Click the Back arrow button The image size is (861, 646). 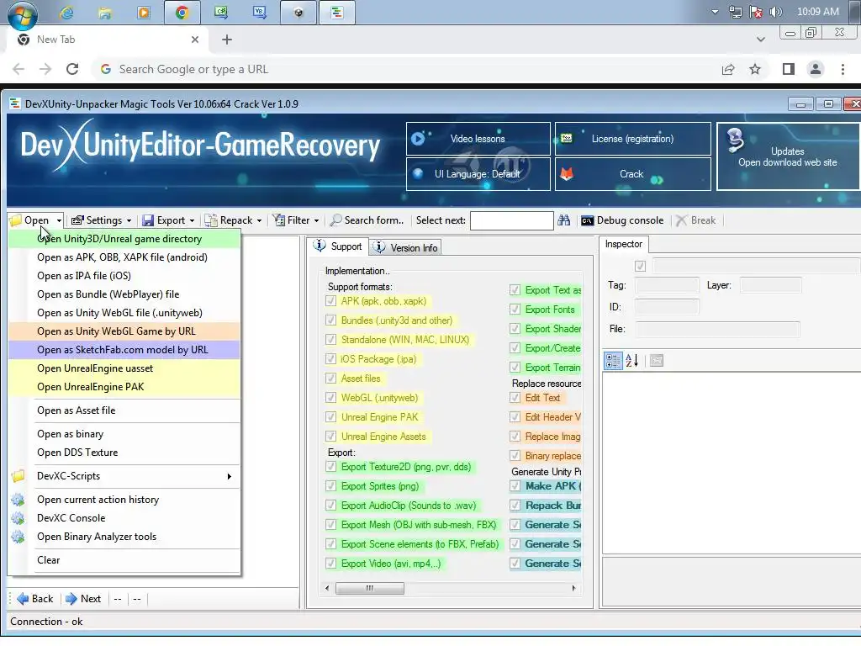point(34,599)
